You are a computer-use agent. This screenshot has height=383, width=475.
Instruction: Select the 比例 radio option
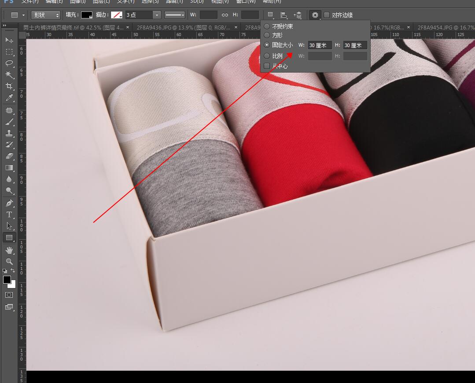point(267,56)
